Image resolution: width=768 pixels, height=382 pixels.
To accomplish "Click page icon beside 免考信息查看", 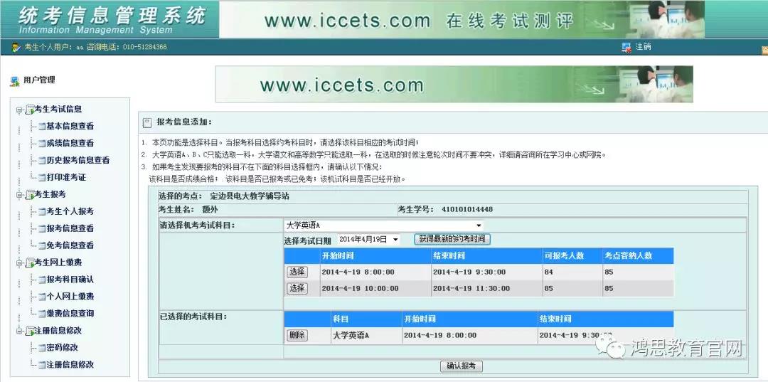I will [42, 246].
